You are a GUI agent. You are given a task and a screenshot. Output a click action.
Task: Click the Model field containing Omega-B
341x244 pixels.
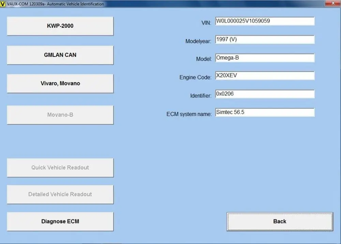(x=265, y=58)
